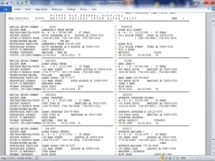215x161 pixels.
Task: Undo the last action in Quick Access Toolbar
Action: pyautogui.click(x=11, y=3)
